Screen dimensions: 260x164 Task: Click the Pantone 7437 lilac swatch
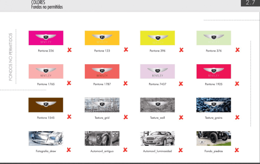click(157, 72)
